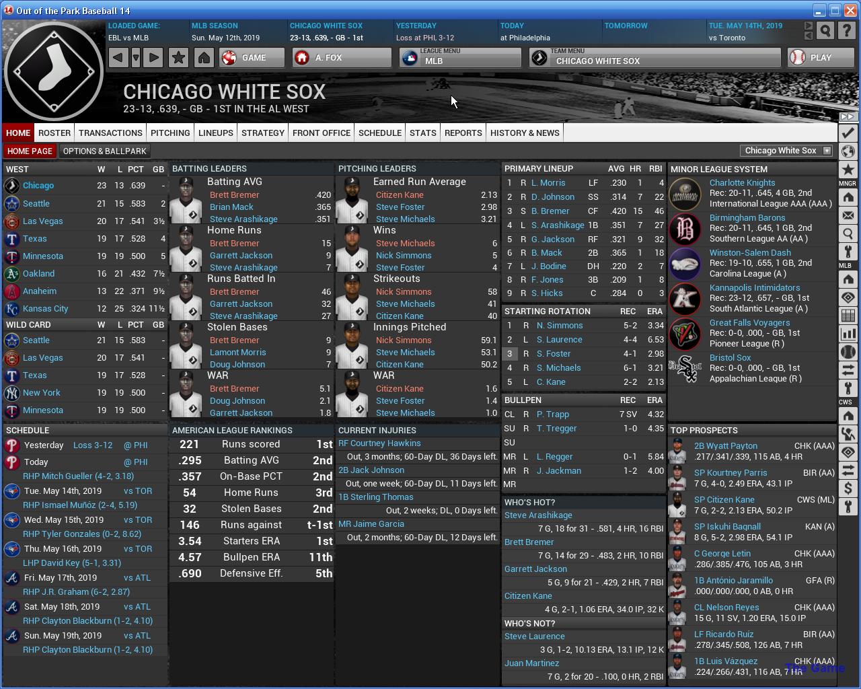This screenshot has width=861, height=689.
Task: Open the dollar sign finances icon under CWS
Action: (848, 488)
